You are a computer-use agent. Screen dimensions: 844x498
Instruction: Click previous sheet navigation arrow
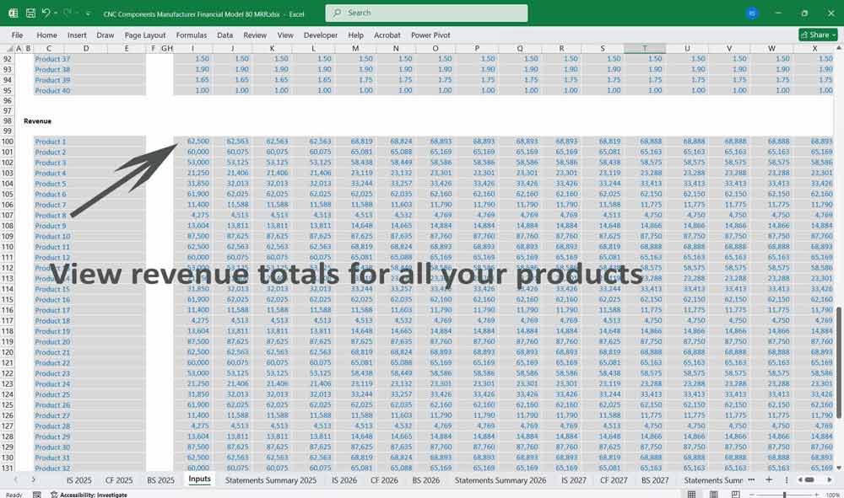pyautogui.click(x=15, y=479)
